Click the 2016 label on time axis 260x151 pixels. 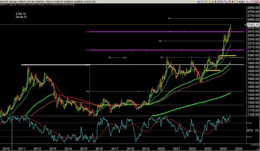pyautogui.click(x=99, y=149)
